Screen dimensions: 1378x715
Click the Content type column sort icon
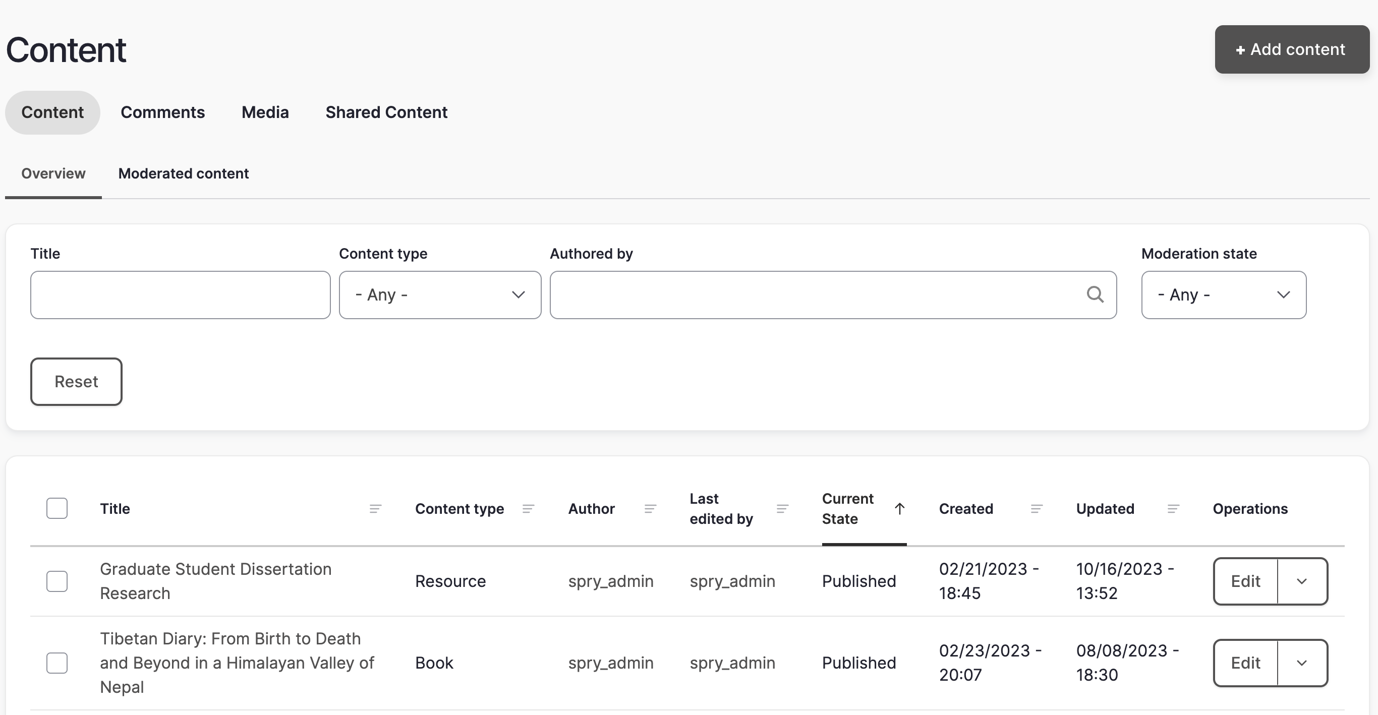[x=528, y=509]
